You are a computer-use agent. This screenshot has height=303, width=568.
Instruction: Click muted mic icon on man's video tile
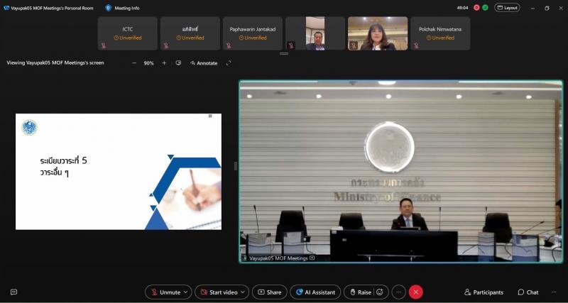[x=291, y=45]
